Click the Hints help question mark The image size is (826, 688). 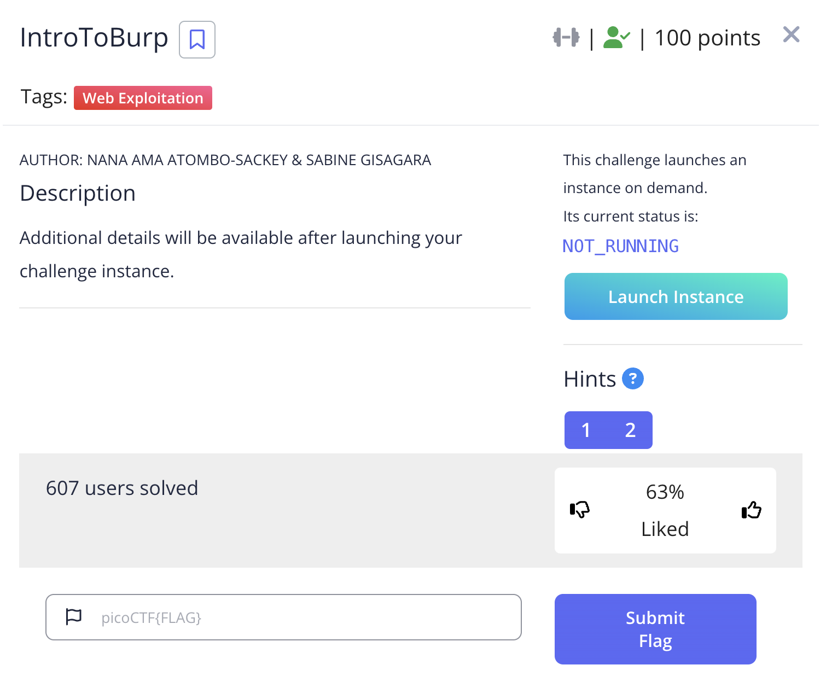pyautogui.click(x=633, y=378)
